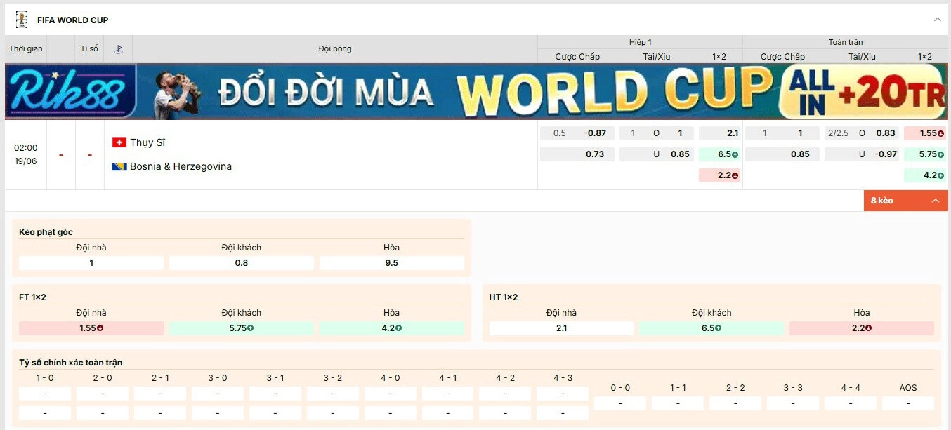Click the Bosnia & Herzegovina flag icon
Image resolution: width=951 pixels, height=430 pixels.
pyautogui.click(x=119, y=166)
